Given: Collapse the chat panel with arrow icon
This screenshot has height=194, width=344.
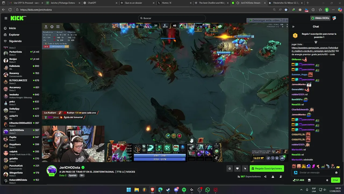Looking at the screenshot, I should click(293, 27).
